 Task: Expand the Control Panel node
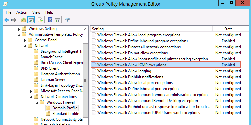(25, 40)
